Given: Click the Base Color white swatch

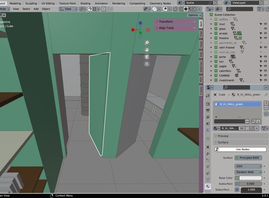Looking at the screenshot, I should (250, 178).
